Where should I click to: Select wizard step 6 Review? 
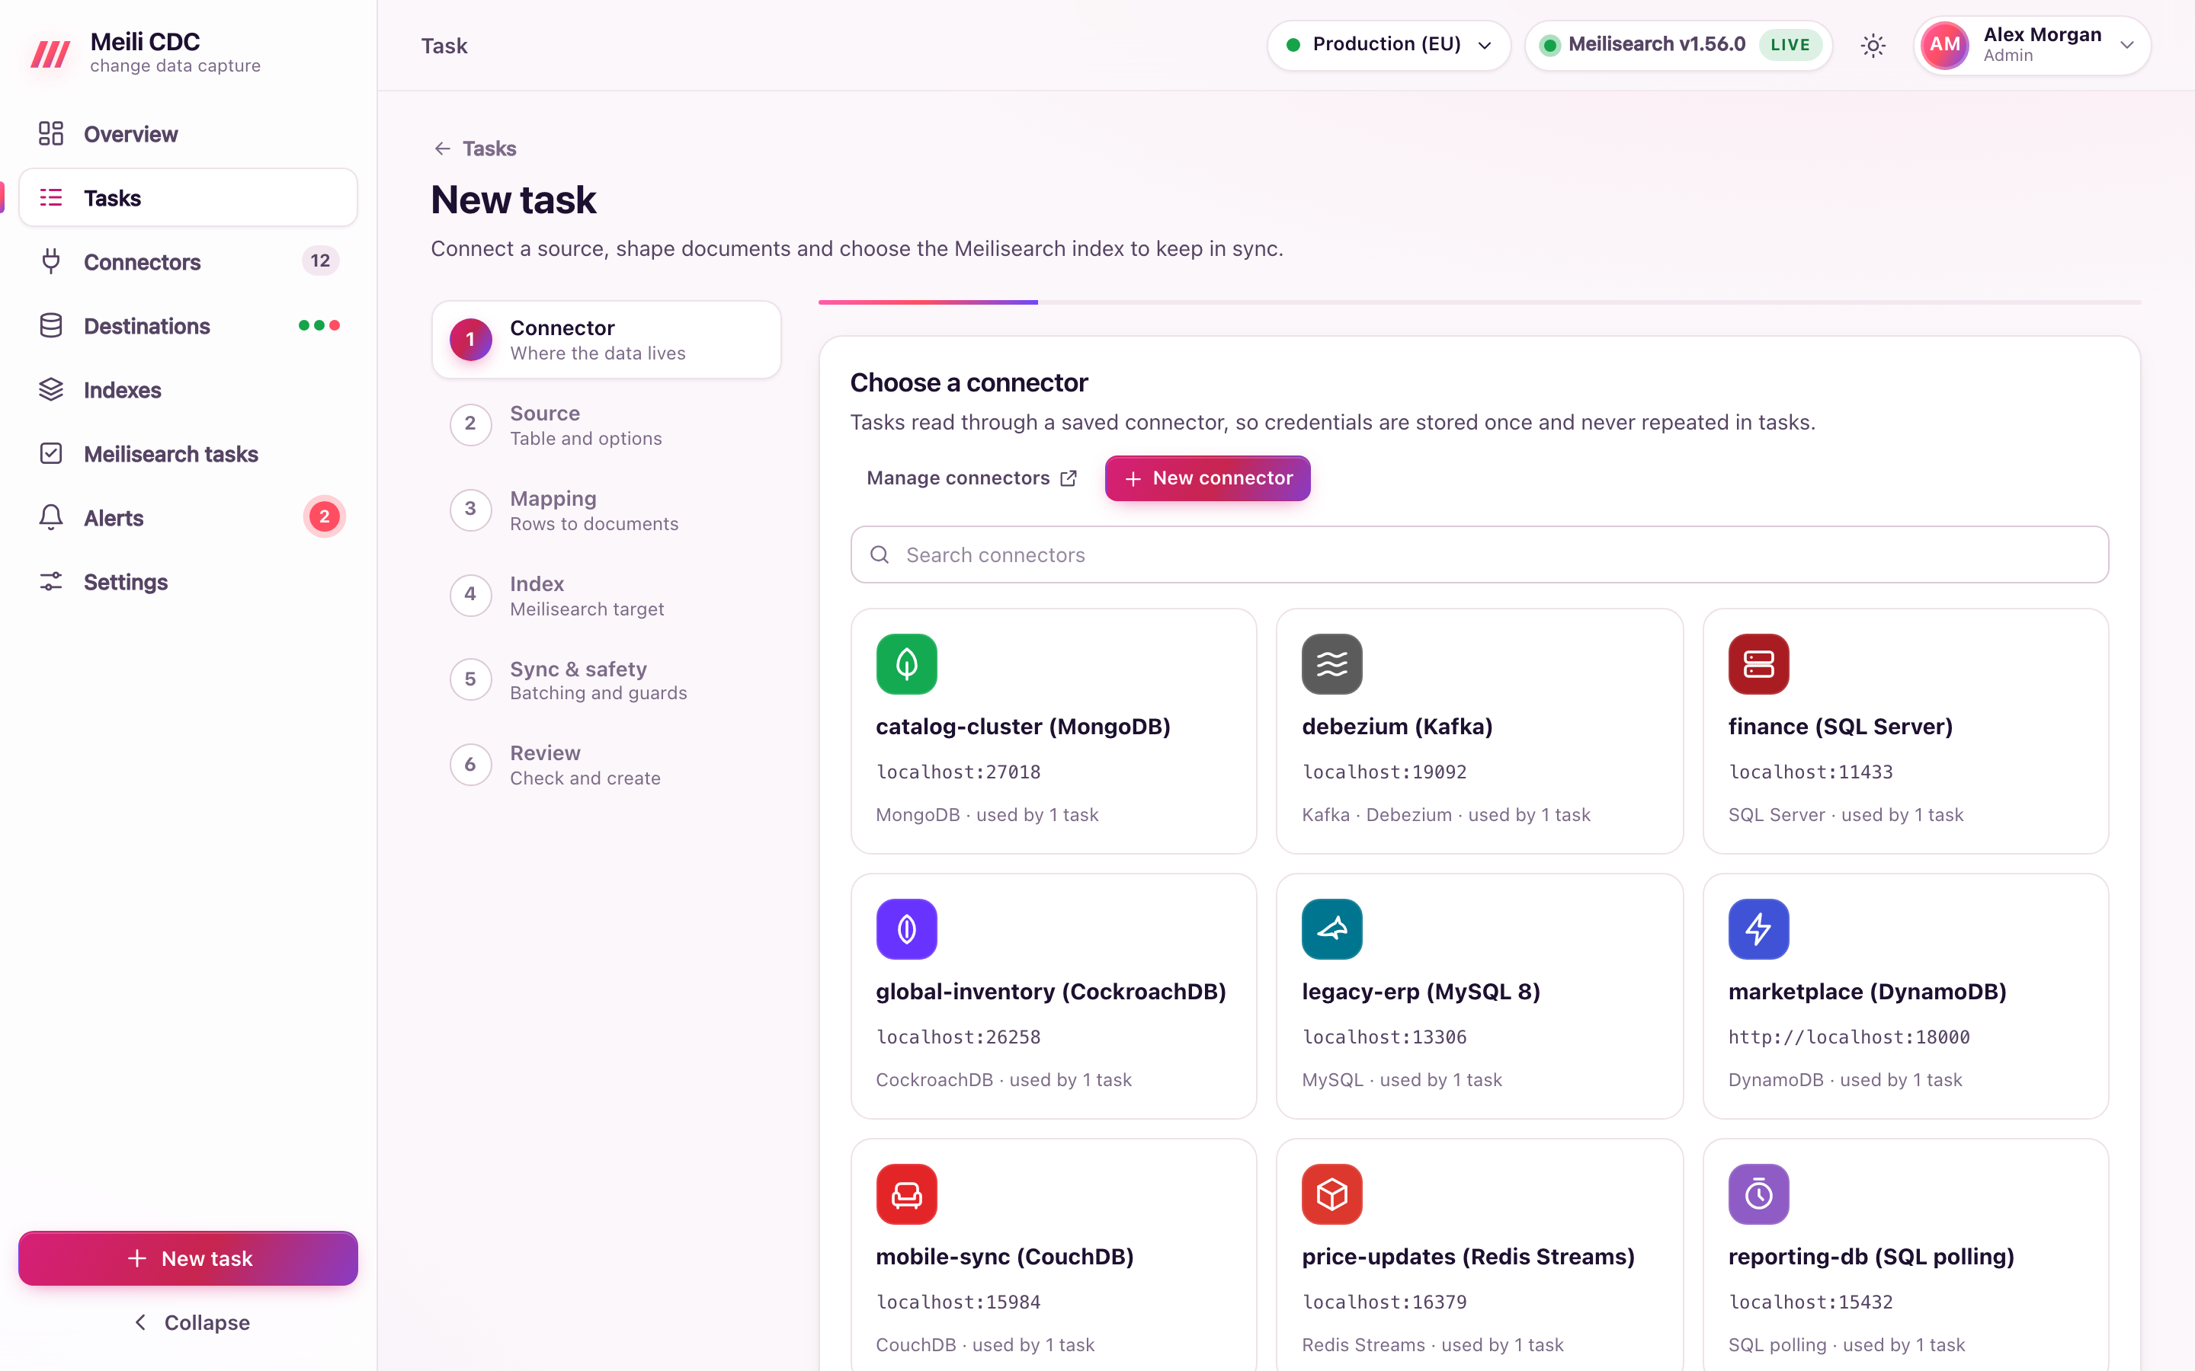click(606, 765)
